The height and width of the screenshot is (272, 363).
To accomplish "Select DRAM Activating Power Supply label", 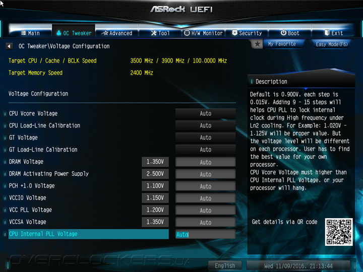I will tap(48, 174).
